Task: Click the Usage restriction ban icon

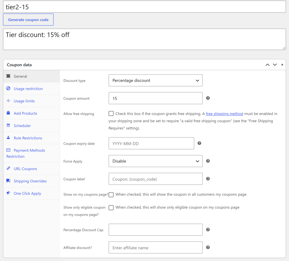Action: [x=8, y=88]
